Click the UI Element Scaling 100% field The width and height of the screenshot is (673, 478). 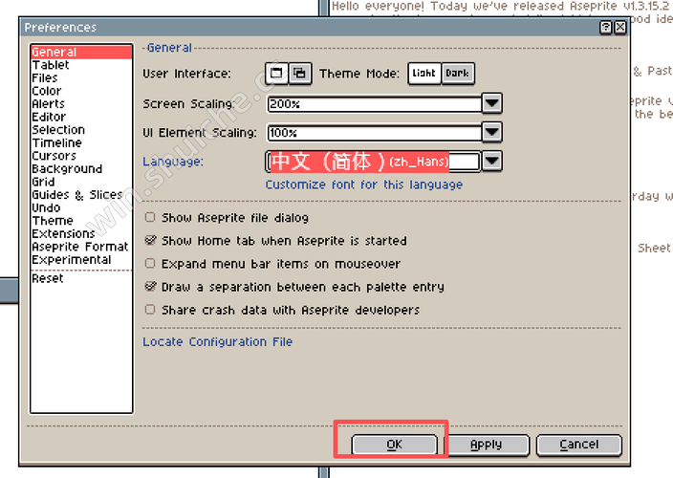pos(375,133)
